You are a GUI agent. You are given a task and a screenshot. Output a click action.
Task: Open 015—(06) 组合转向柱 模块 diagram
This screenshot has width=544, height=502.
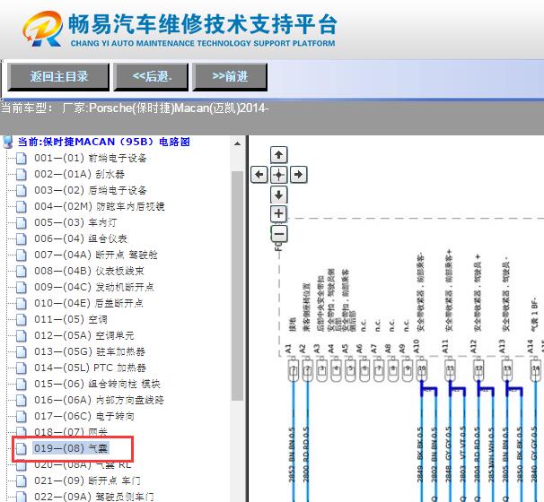[97, 385]
